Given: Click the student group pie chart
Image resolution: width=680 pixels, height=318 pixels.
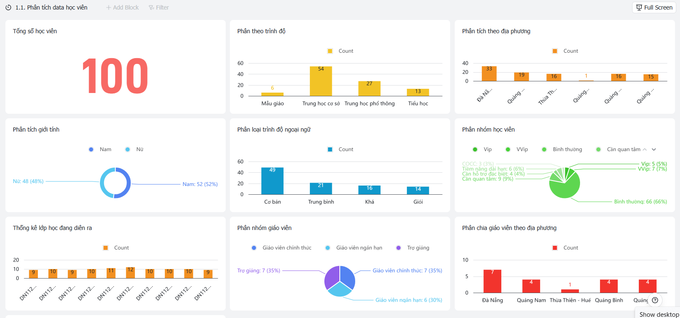Looking at the screenshot, I should (565, 183).
